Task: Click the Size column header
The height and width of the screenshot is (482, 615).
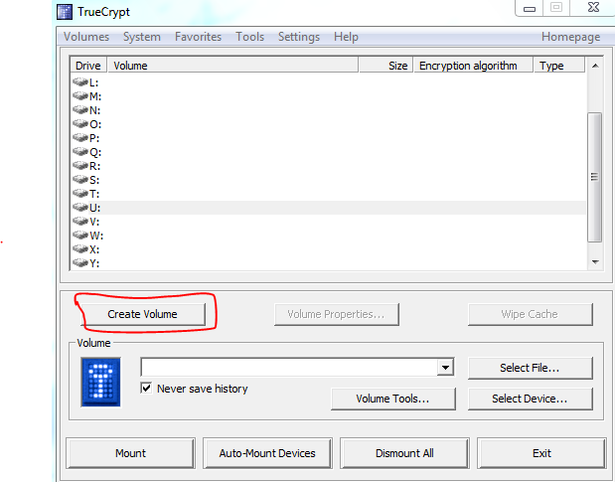Action: (385, 66)
